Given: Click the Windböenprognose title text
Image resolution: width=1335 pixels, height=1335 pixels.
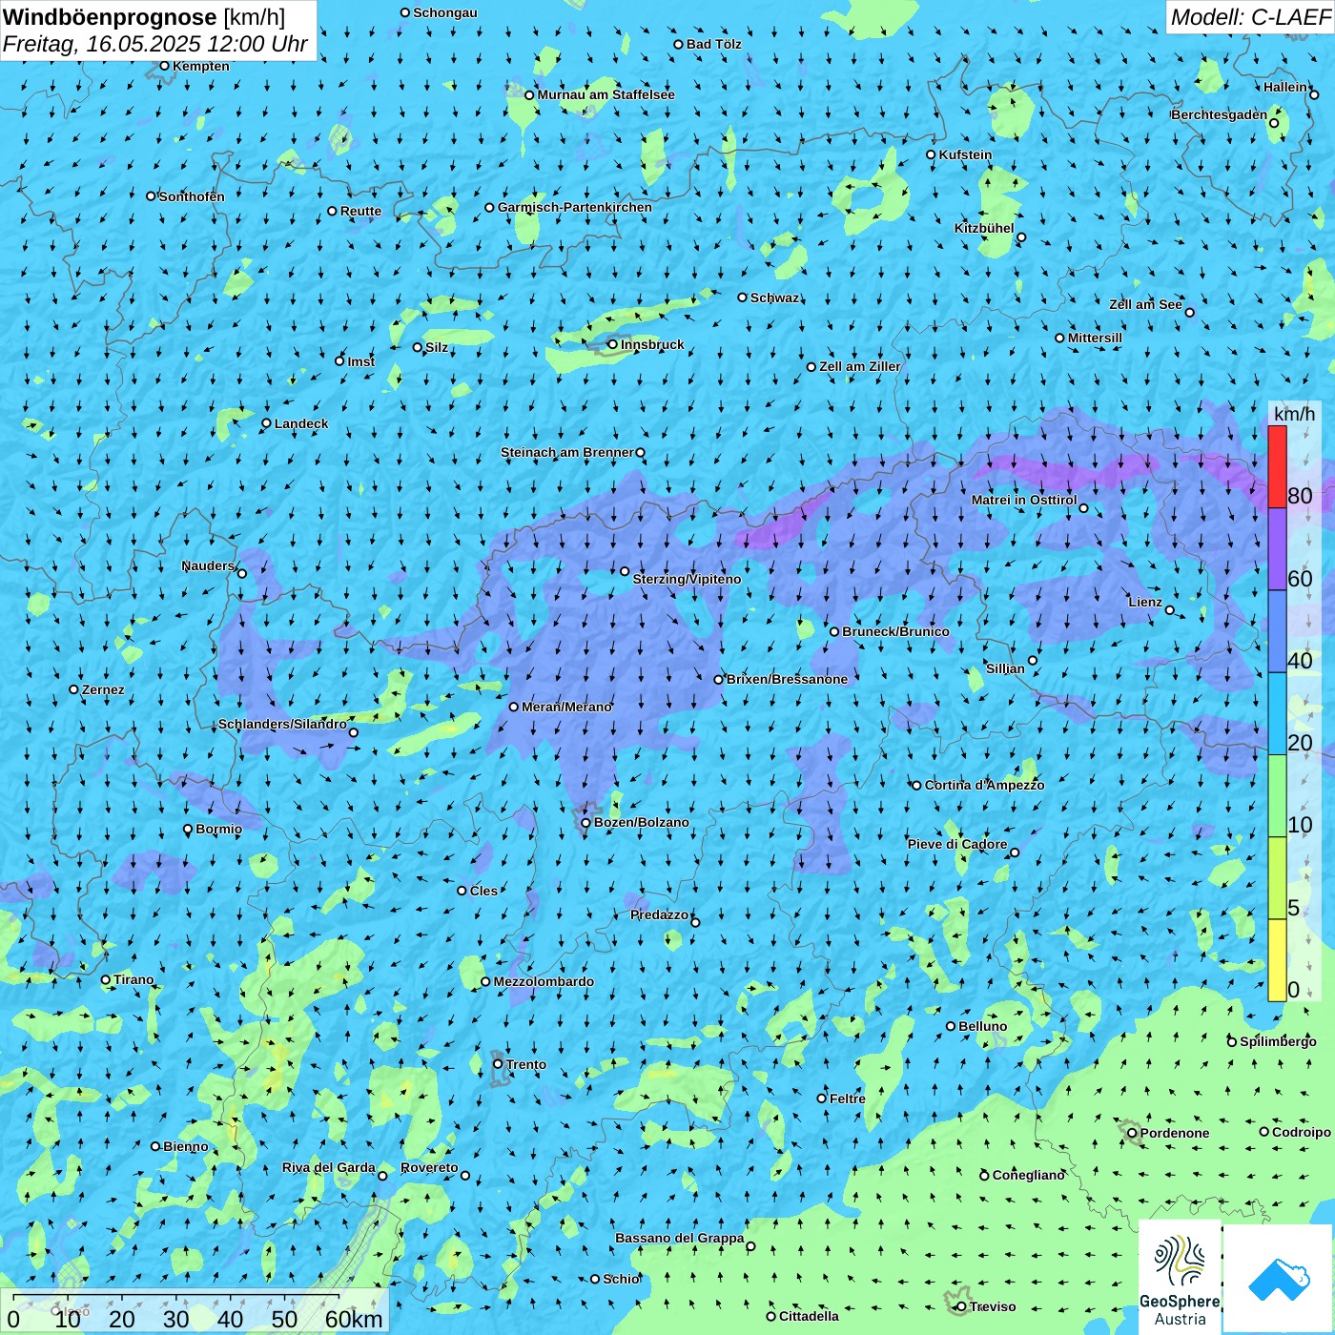Looking at the screenshot, I should click(110, 17).
